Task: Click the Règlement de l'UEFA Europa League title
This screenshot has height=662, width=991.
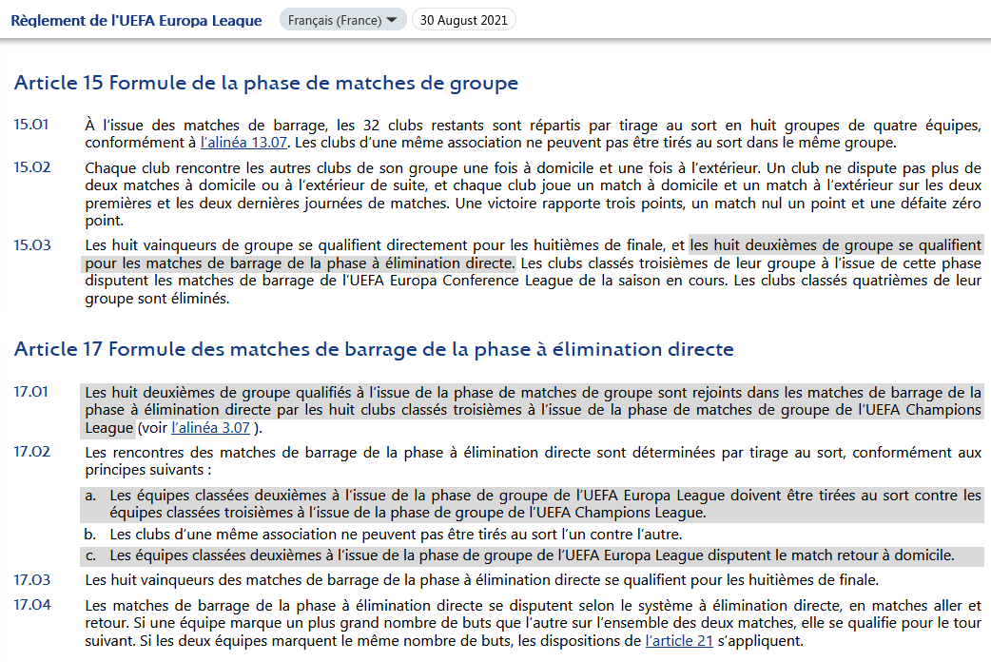Action: (x=137, y=20)
